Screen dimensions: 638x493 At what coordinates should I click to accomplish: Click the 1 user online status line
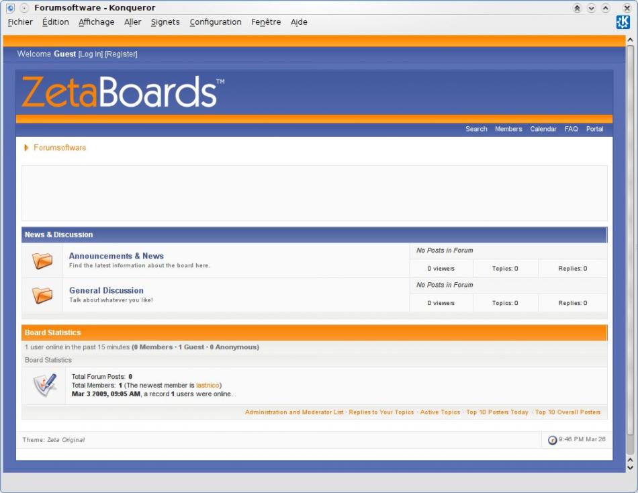click(x=142, y=347)
